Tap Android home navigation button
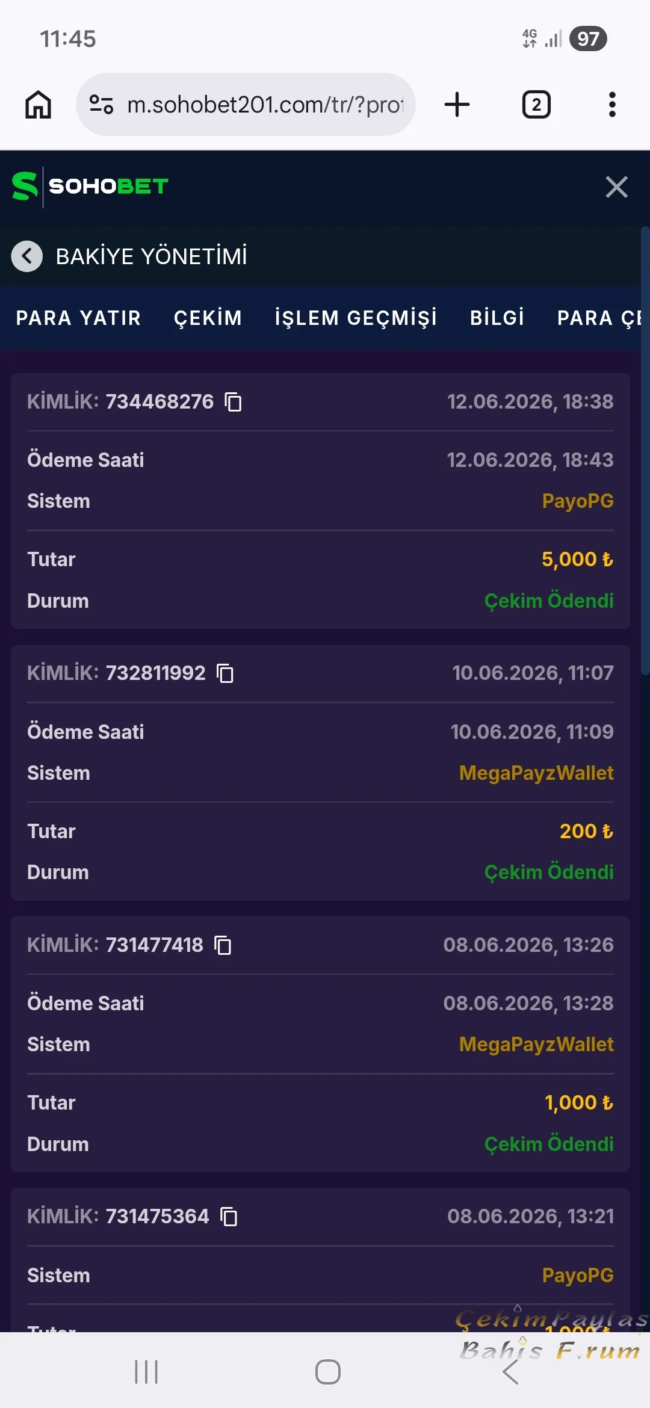The width and height of the screenshot is (650, 1408). click(x=328, y=1372)
